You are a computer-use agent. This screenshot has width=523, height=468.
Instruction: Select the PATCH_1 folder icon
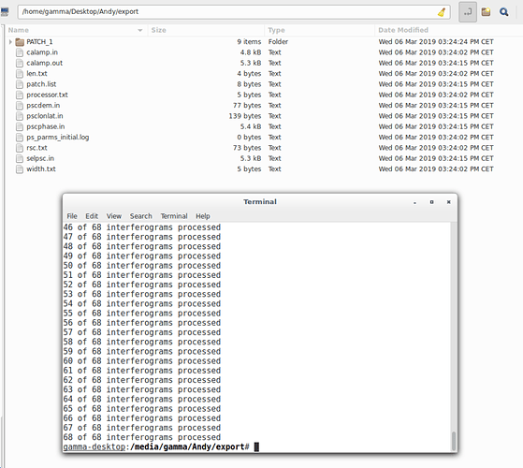[20, 42]
